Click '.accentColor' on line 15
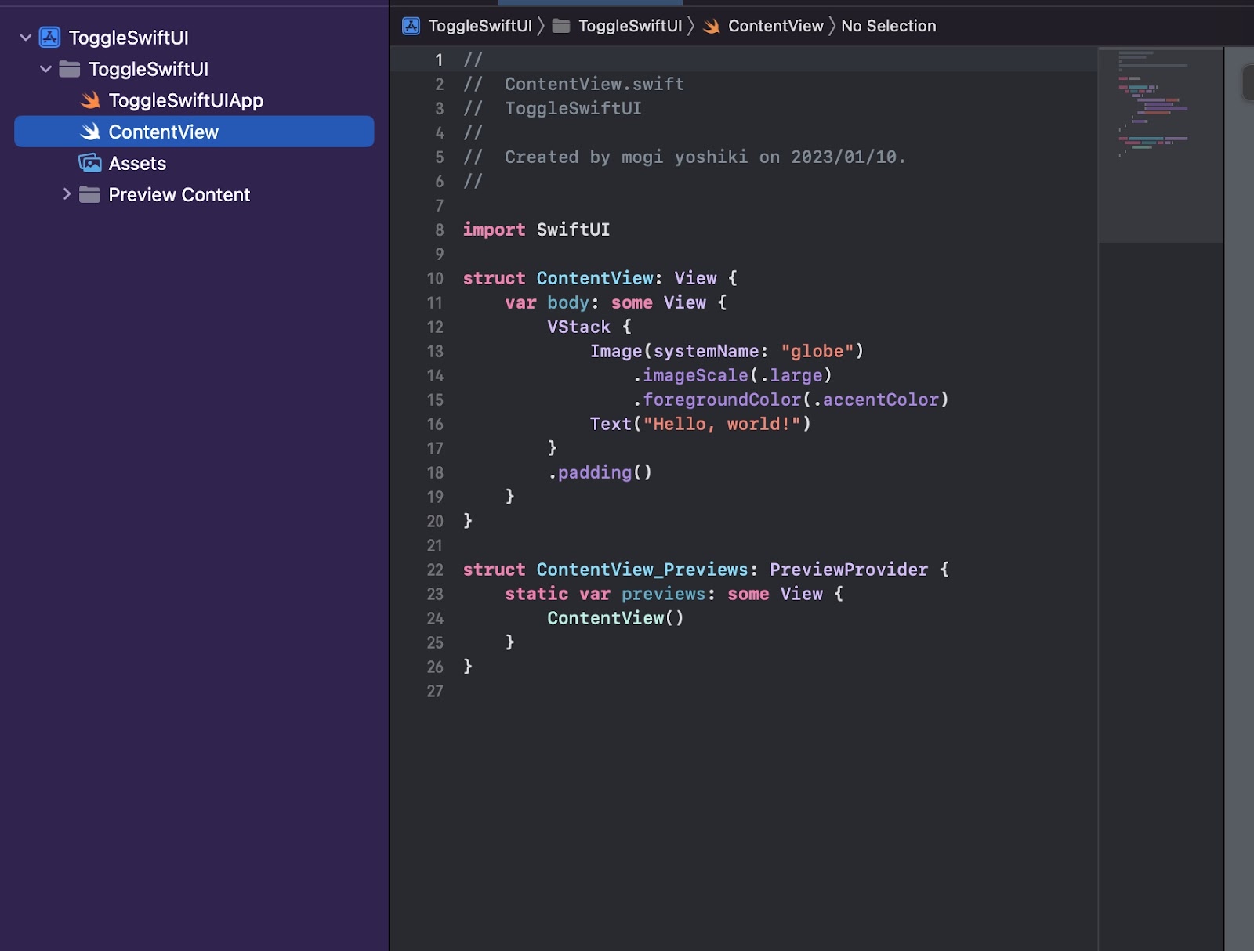Image resolution: width=1254 pixels, height=951 pixels. coord(875,400)
